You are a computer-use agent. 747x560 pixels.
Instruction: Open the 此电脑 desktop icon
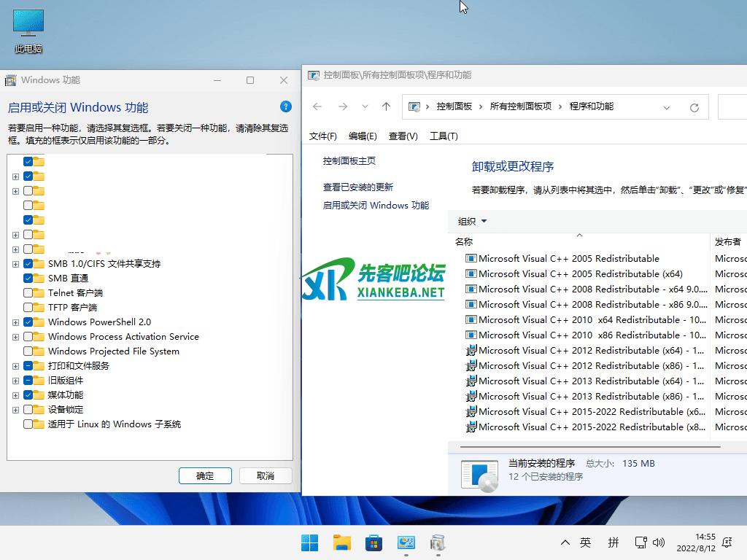(x=28, y=31)
